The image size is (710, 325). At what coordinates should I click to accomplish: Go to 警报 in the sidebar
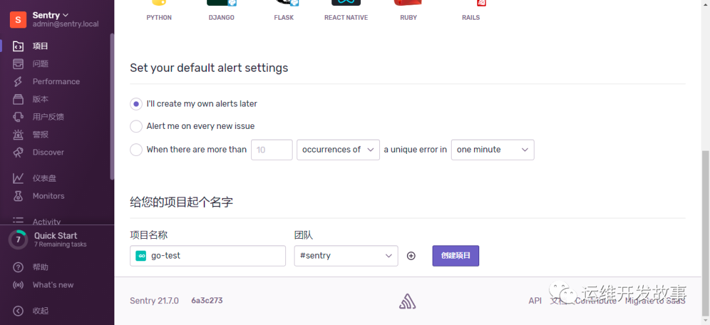click(40, 135)
